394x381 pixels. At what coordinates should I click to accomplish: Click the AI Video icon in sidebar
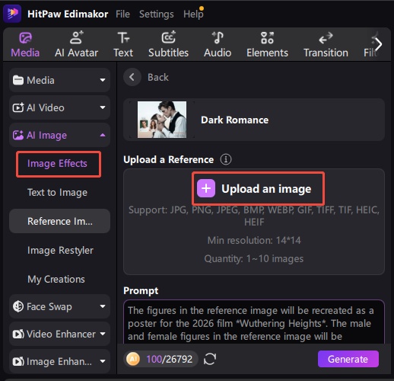pyautogui.click(x=18, y=107)
